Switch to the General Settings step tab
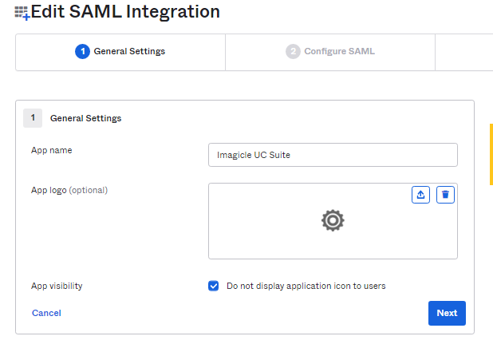Screen dimensions: 493x344 click(120, 52)
